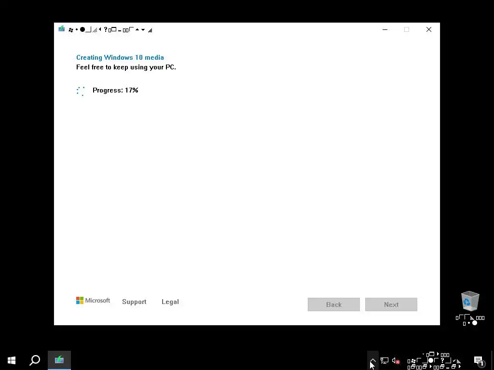Click 'Feel free to keep using your PC.'
Image resolution: width=494 pixels, height=370 pixels.
pyautogui.click(x=126, y=67)
